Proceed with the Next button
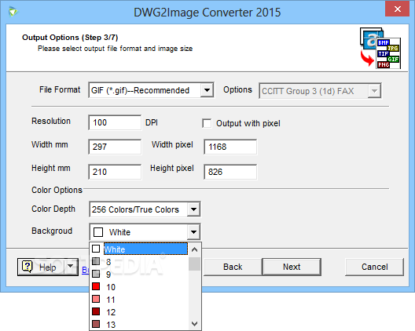This screenshot has height=331, width=415. click(292, 267)
